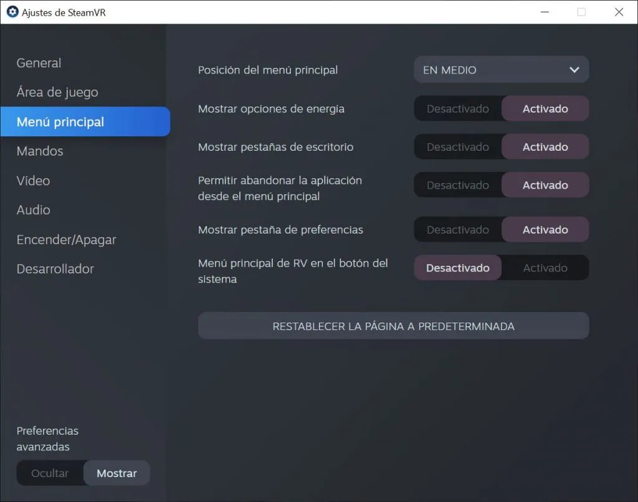Set Mostrar pestañas de escritorio to Desactivado
This screenshot has height=502, width=638.
(458, 147)
